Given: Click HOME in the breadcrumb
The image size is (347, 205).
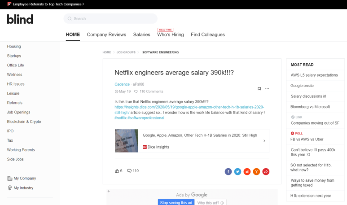Looking at the screenshot, I should tap(107, 52).
